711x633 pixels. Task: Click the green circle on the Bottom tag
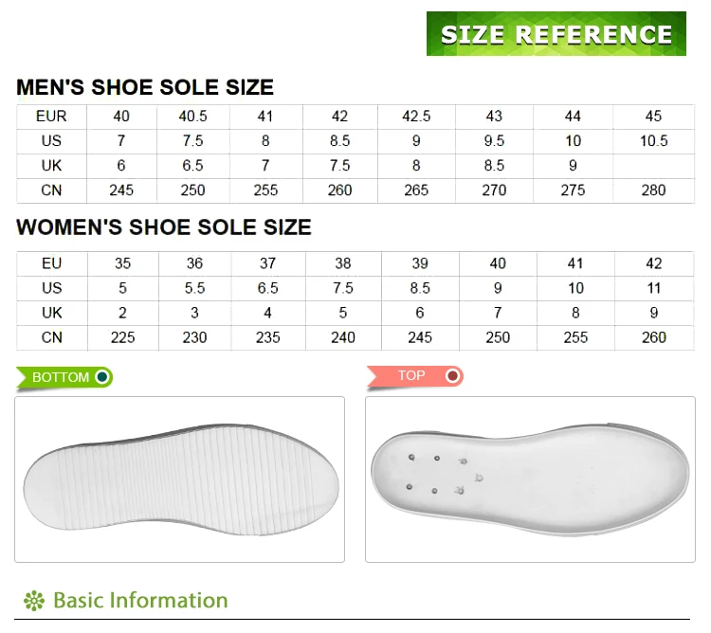(x=101, y=377)
